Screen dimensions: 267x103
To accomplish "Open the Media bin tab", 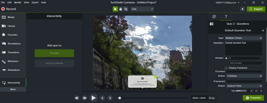I will coord(13,17).
